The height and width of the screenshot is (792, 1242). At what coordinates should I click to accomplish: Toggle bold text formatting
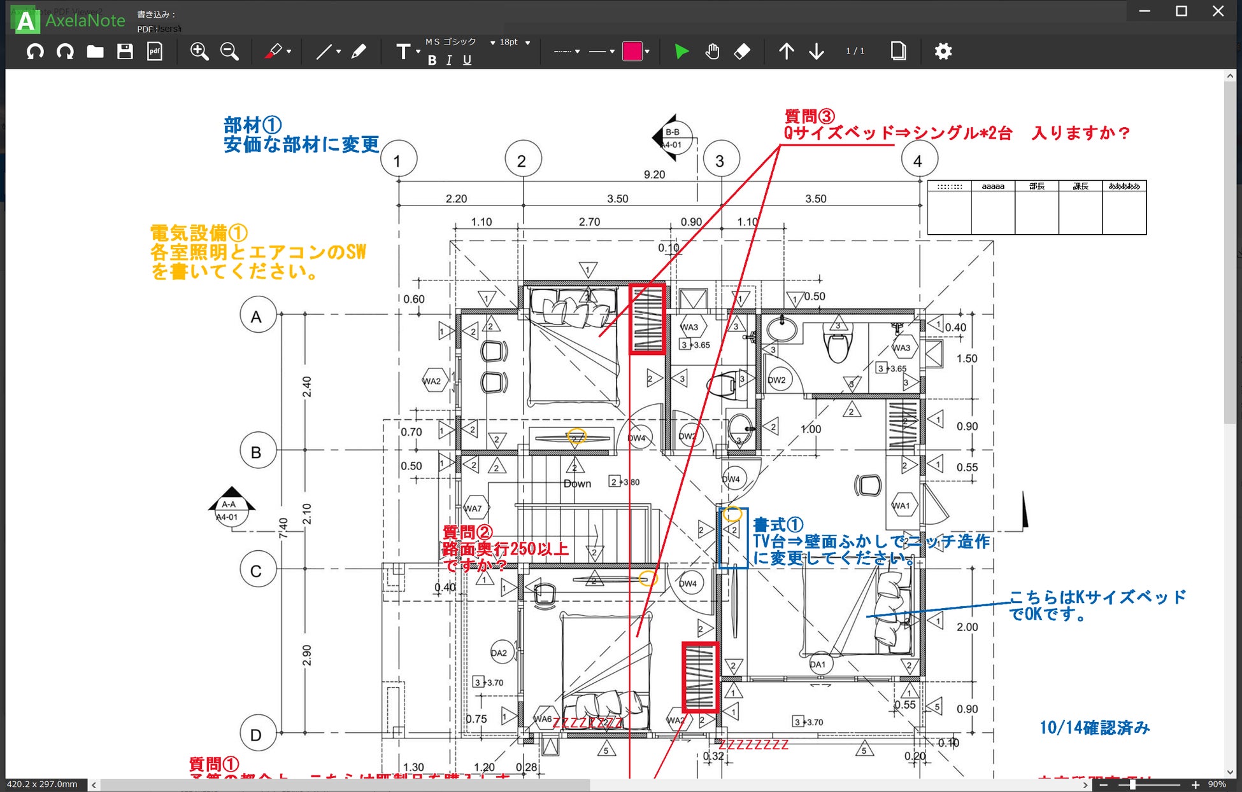pos(432,60)
